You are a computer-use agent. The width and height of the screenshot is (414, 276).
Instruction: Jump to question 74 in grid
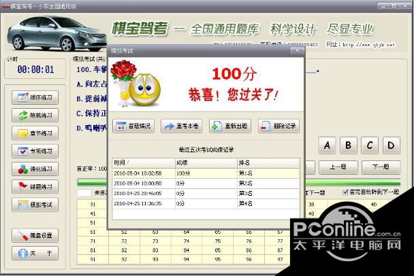pyautogui.click(x=187, y=241)
